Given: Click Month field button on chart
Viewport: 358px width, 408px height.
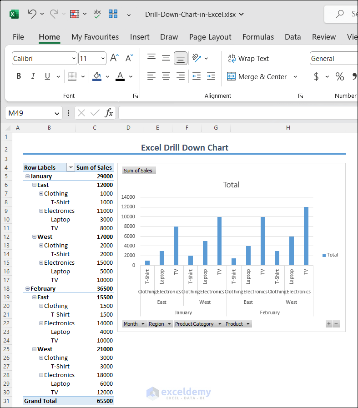Looking at the screenshot, I should click(134, 324).
